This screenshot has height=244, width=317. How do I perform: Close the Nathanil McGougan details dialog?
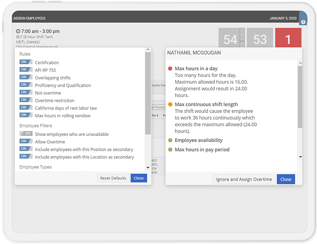click(286, 179)
